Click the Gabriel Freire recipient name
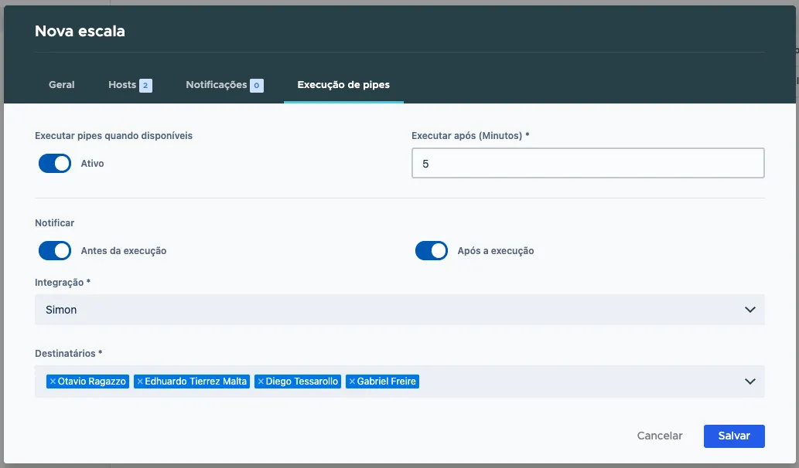 [386, 382]
